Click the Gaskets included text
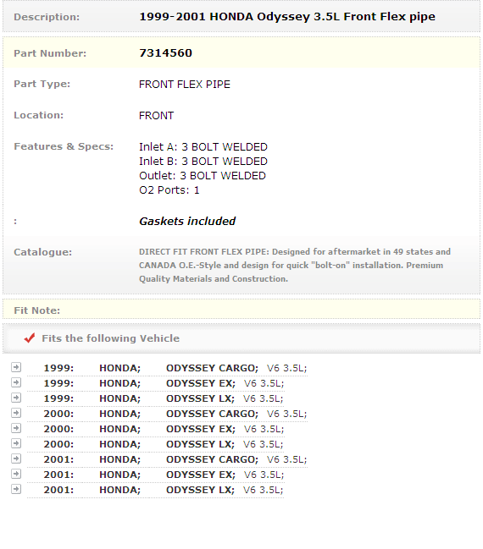Viewport: 483px width, 549px height. tap(187, 222)
